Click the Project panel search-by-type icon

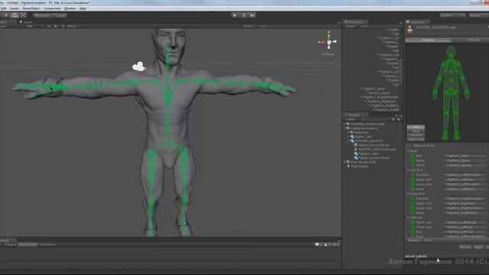pos(393,119)
